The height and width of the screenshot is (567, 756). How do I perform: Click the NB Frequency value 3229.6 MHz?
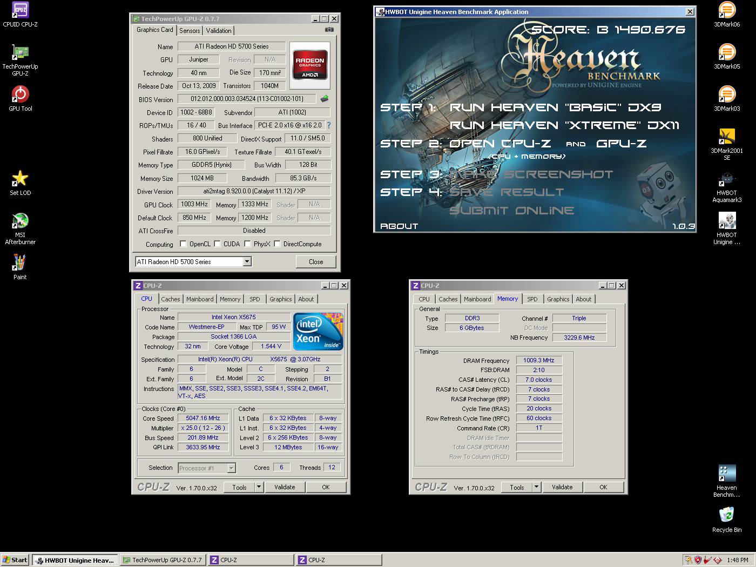(x=579, y=337)
